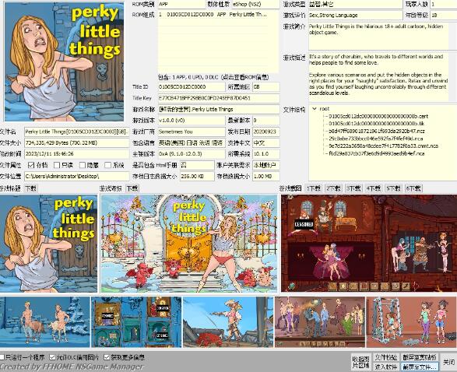This screenshot has width=457, height=372.
Task: Click the 游戏厂商 Sometimes You field
Action: point(192,132)
